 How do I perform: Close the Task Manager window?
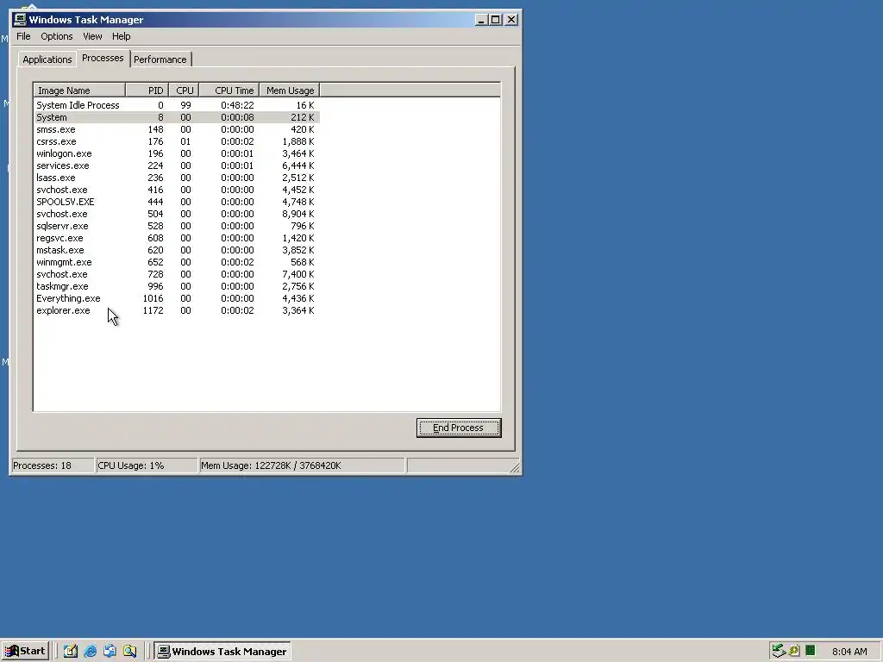[x=511, y=20]
